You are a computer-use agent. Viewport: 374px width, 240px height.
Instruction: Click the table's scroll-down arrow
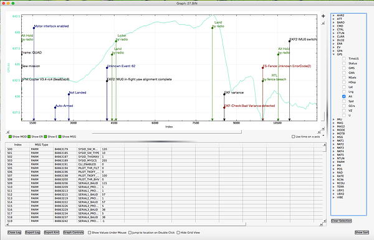[325, 221]
